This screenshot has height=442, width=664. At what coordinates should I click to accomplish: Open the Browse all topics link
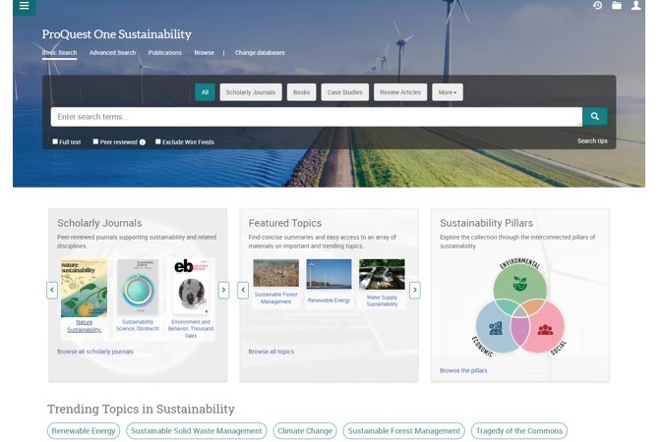(271, 351)
